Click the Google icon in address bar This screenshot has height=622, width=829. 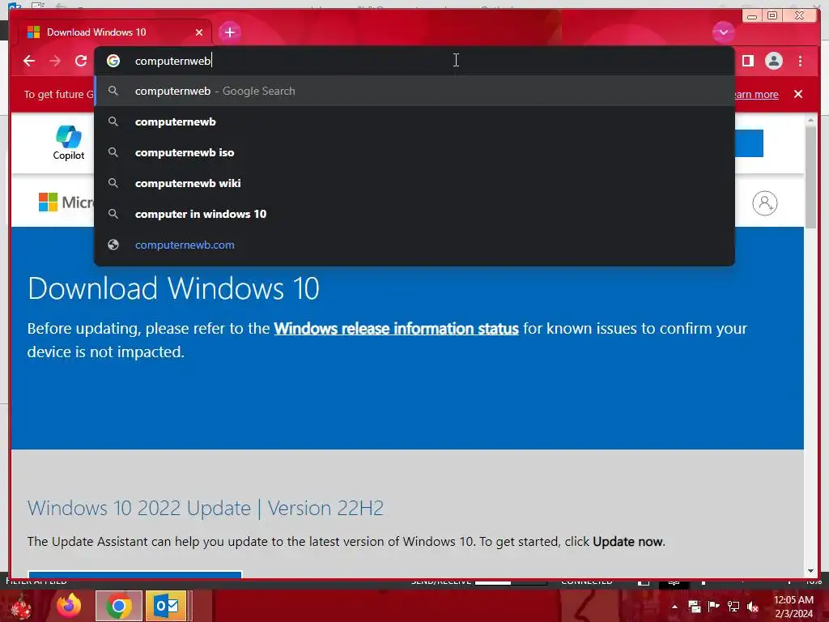click(x=113, y=61)
